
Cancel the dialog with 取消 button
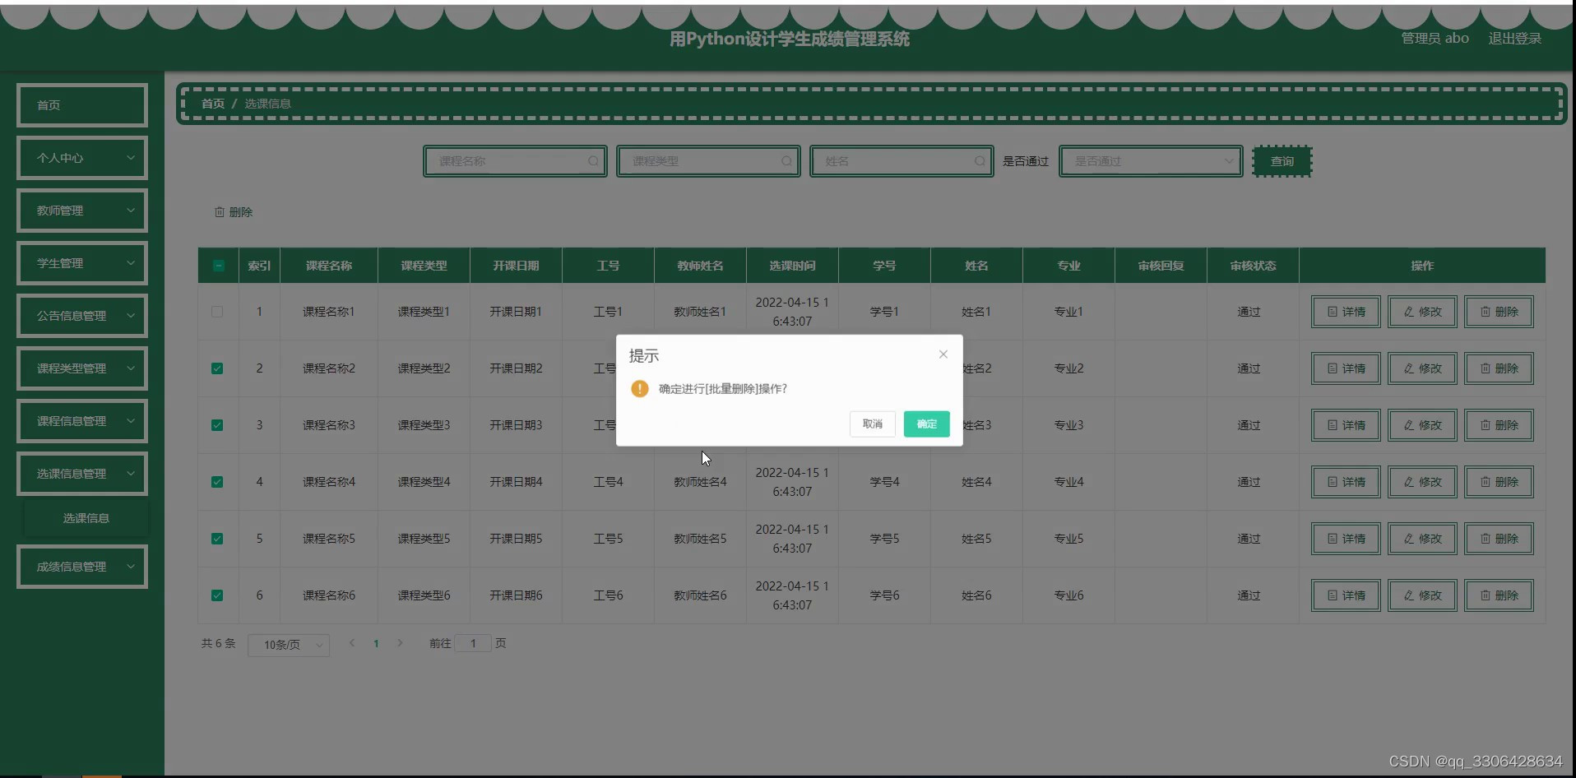pyautogui.click(x=873, y=424)
